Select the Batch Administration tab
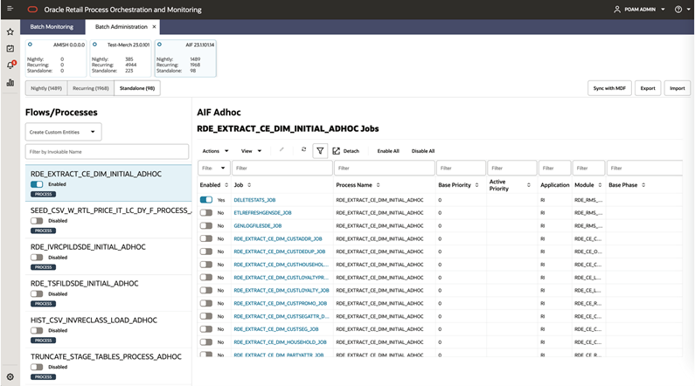 tap(122, 27)
